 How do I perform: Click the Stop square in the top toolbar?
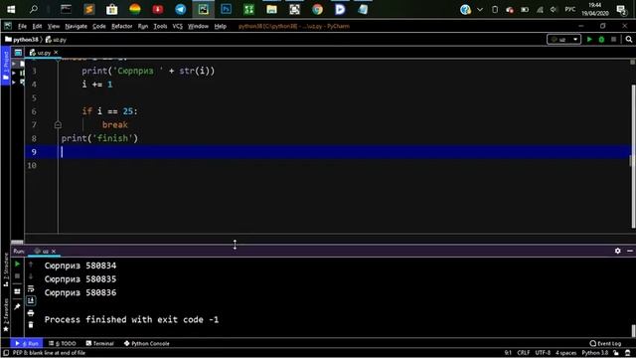click(x=614, y=40)
